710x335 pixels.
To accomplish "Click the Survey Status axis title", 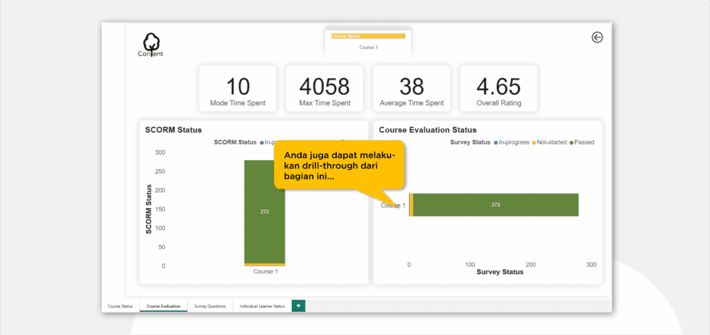I will pyautogui.click(x=500, y=272).
